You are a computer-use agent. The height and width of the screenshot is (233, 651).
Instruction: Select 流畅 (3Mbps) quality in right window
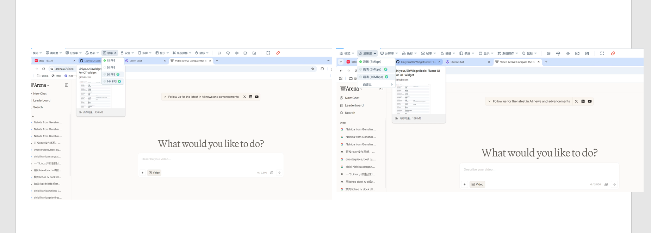[376, 62]
